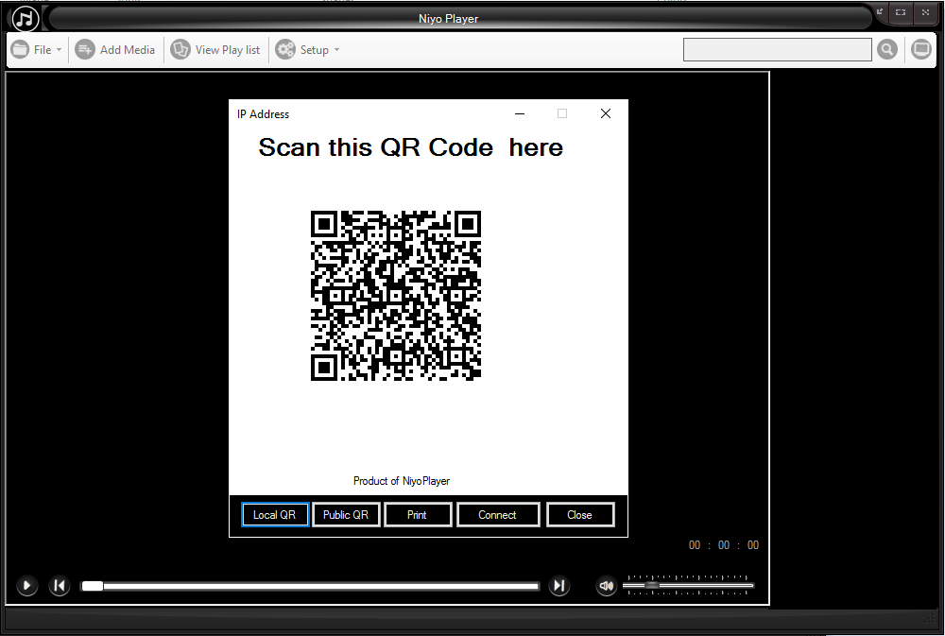Click the screen display icon beside search
Viewport: 945px width, 636px height.
[x=920, y=49]
